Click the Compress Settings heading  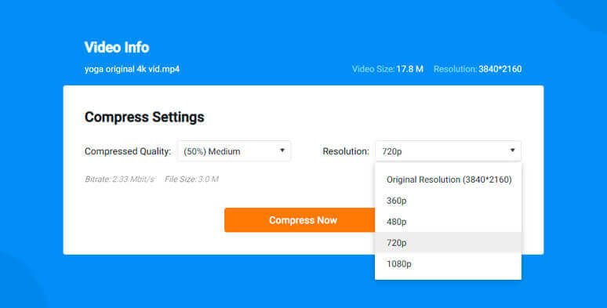pos(144,117)
